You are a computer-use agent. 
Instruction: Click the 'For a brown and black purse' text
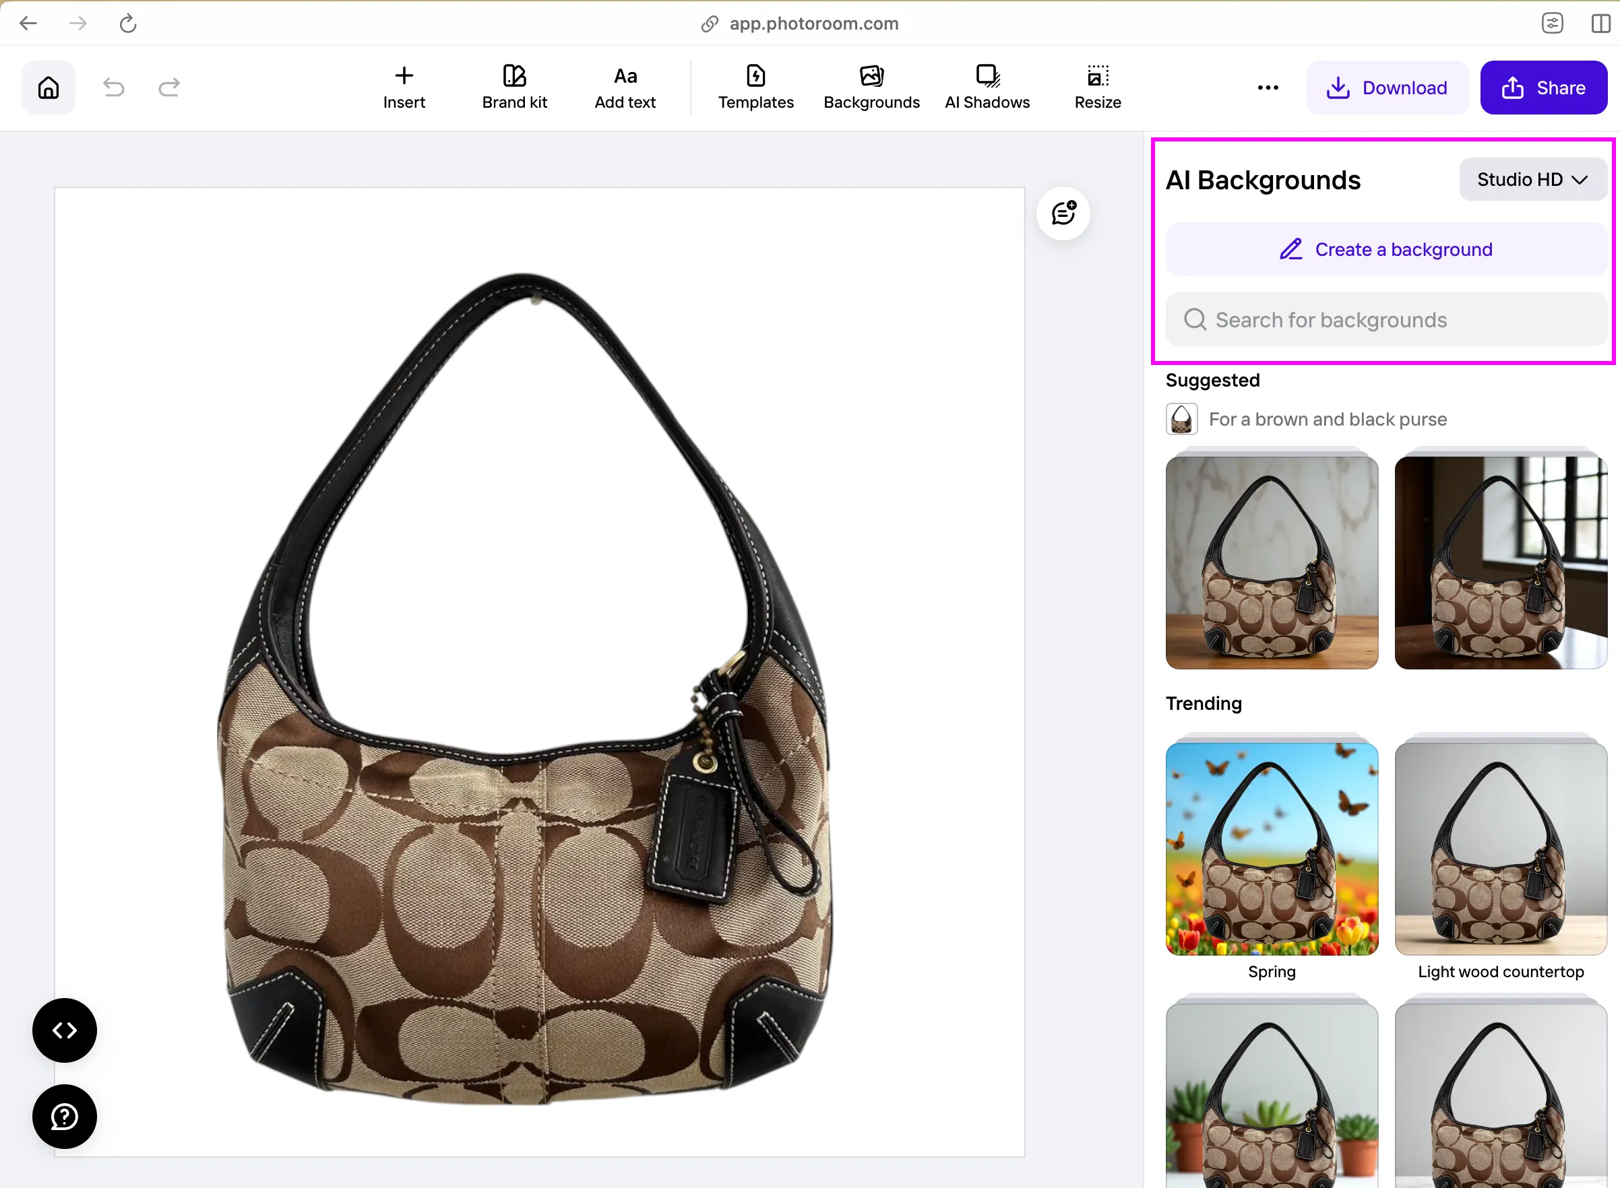click(1328, 420)
